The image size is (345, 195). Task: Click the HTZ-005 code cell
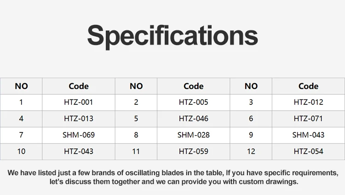click(193, 102)
